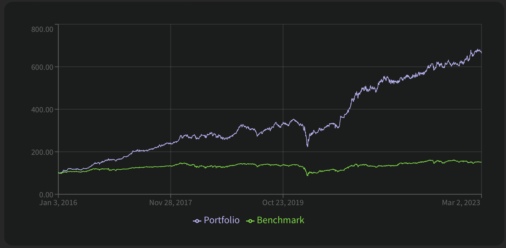Click the 200.00 y-axis label
Screen dimensions: 506x248
42,152
